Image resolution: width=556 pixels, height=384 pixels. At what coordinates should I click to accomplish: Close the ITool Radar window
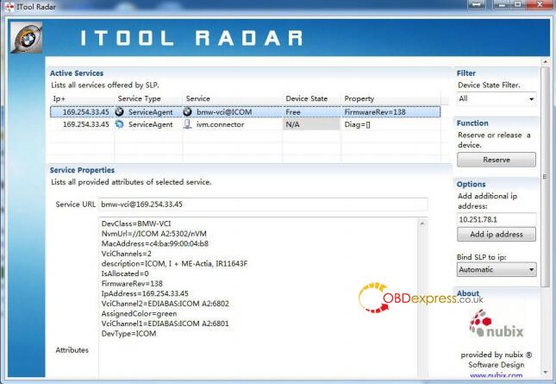click(x=540, y=4)
